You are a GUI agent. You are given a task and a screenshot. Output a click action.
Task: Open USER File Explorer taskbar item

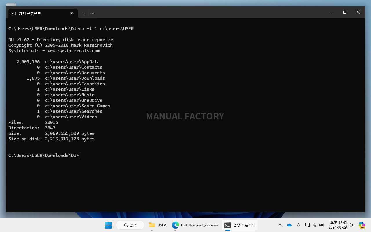[157, 225]
